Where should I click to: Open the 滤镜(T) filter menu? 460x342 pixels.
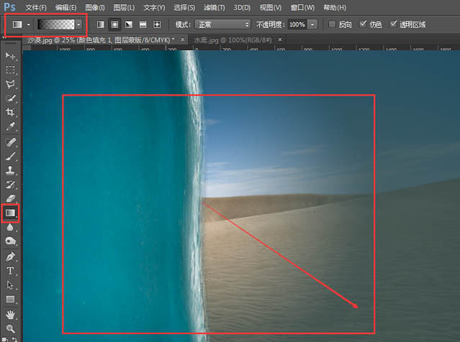coord(214,8)
